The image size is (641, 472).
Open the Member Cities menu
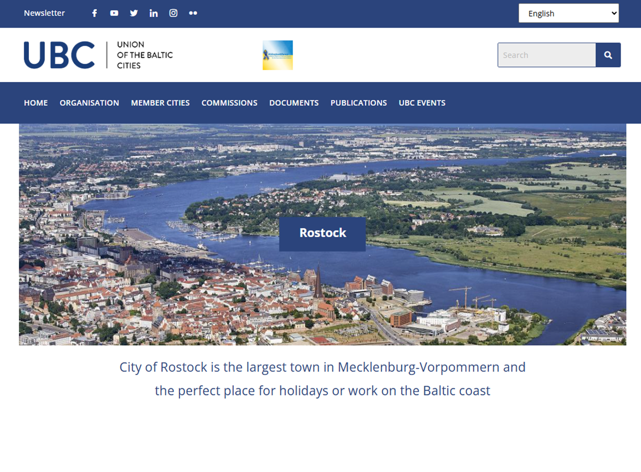[x=160, y=103]
